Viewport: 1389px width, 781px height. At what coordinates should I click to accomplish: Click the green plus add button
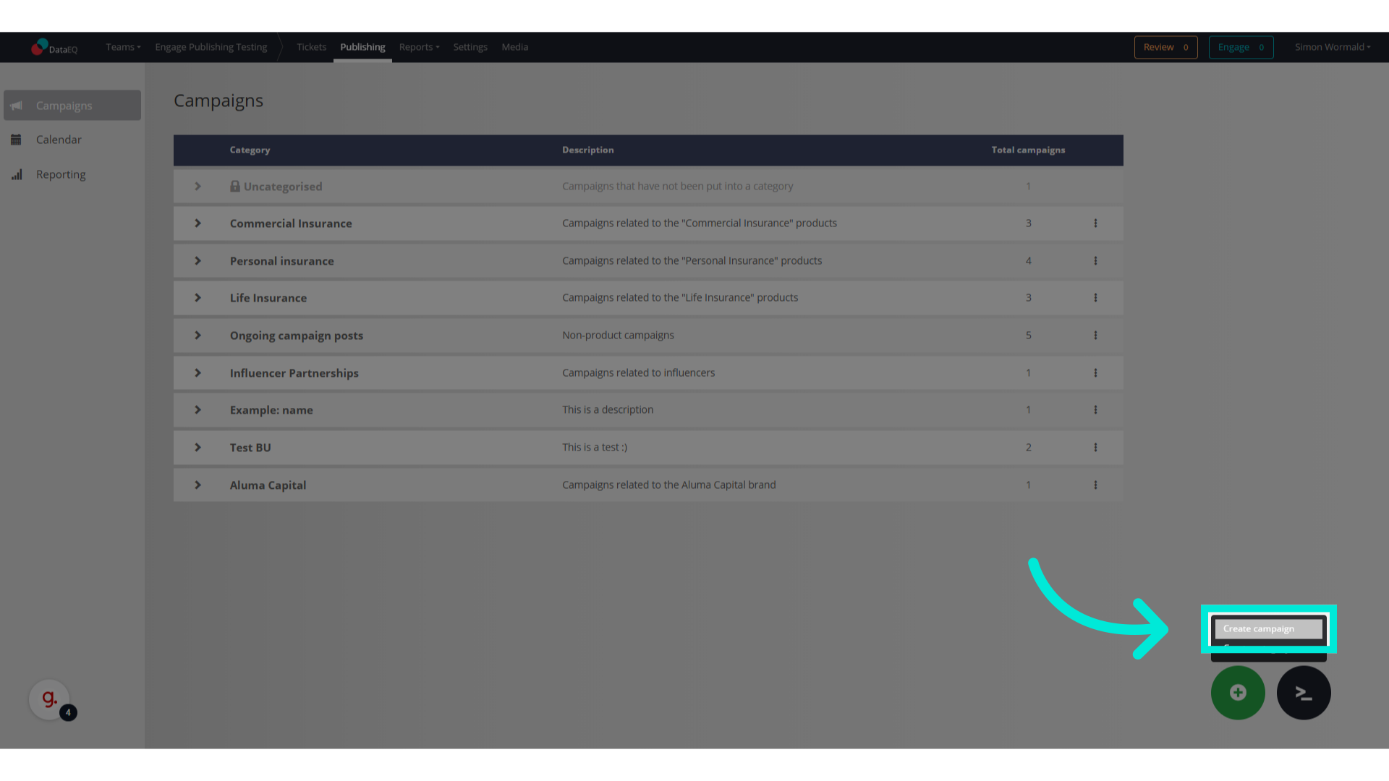(x=1238, y=693)
